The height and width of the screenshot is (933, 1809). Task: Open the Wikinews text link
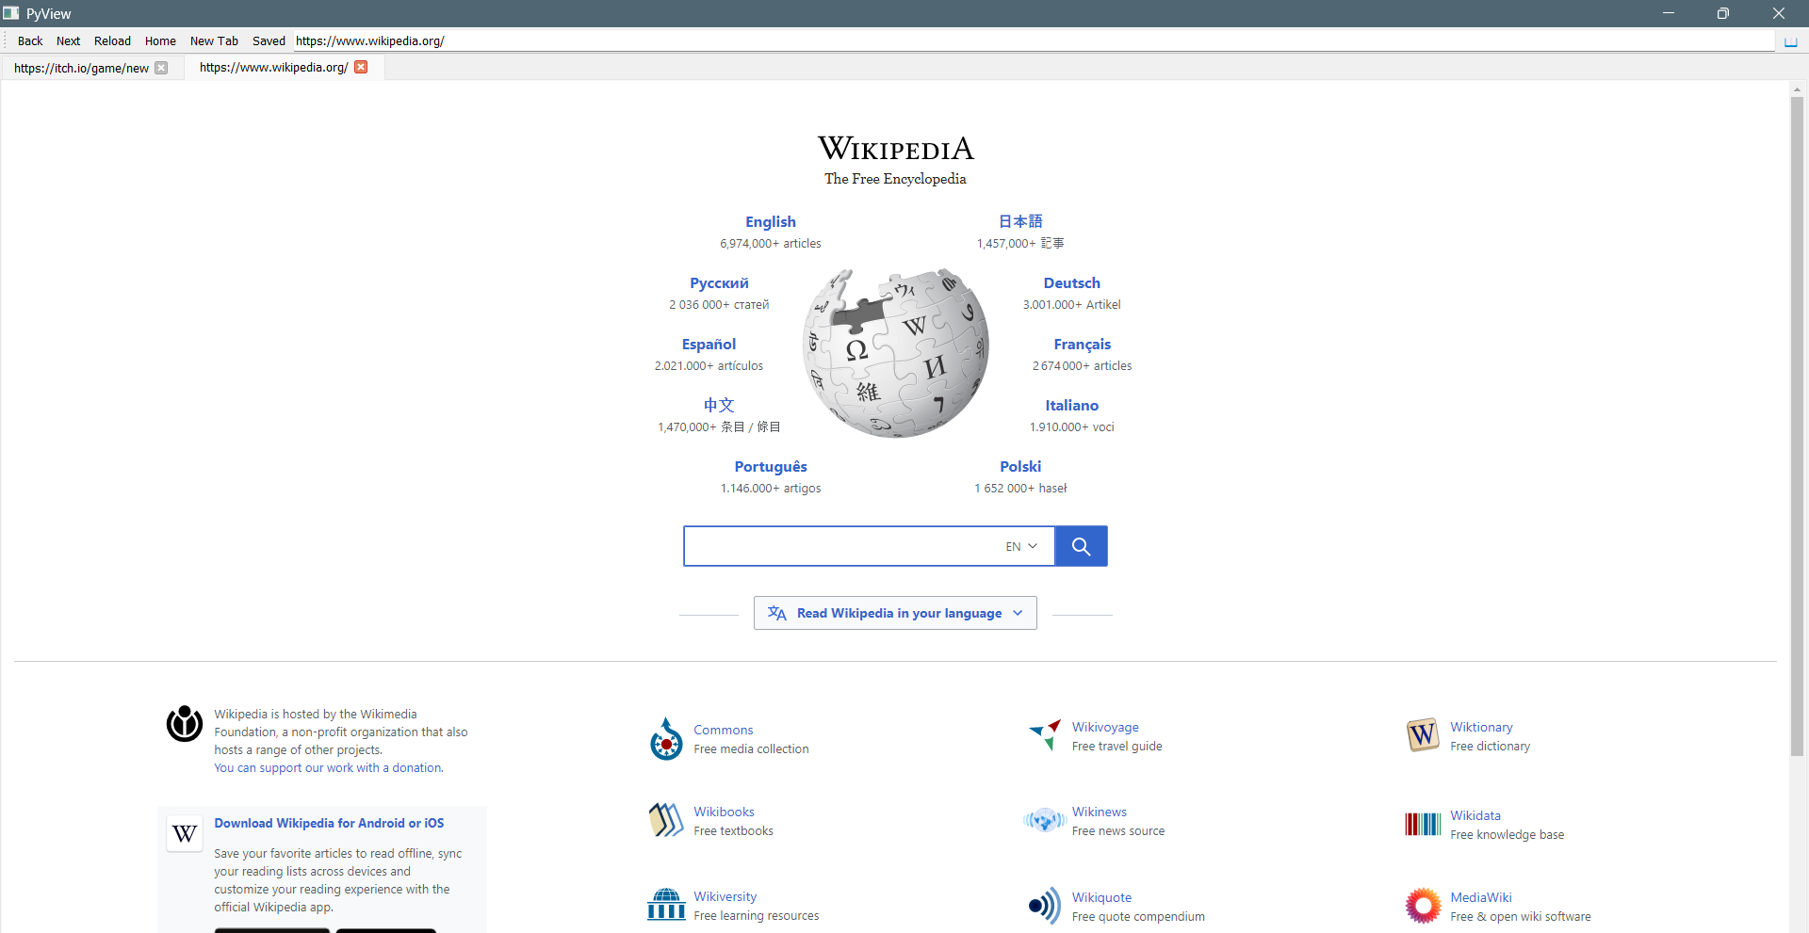(x=1099, y=812)
